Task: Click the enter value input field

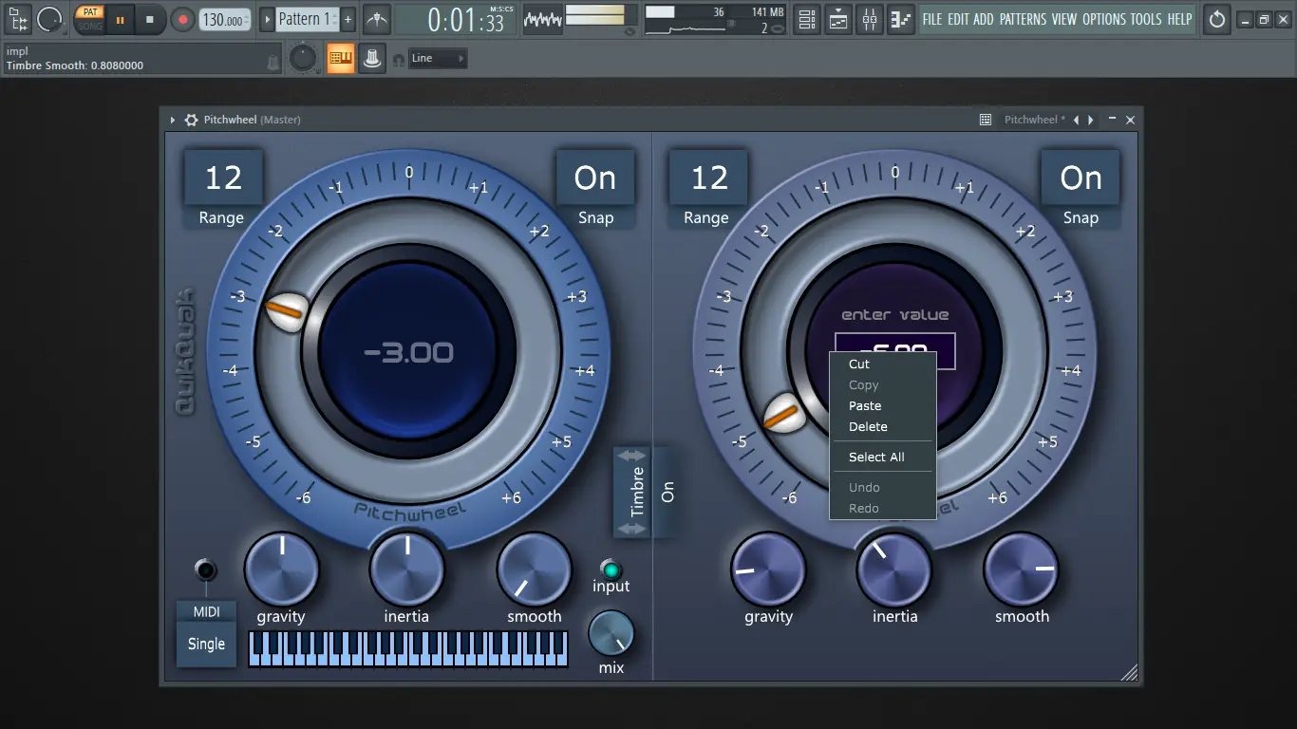Action: [894, 351]
